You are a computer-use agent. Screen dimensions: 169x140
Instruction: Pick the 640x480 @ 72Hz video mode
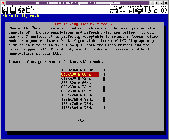[76, 78]
